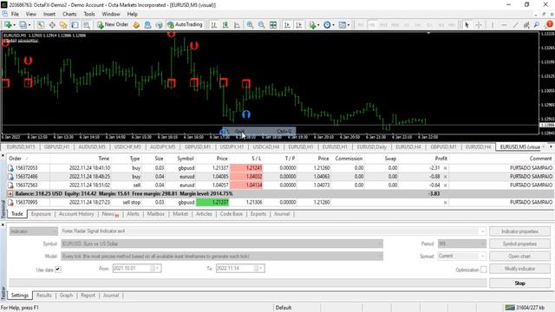555x312 pixels.
Task: Toggle the Optimization checkbox
Action: [x=484, y=270]
